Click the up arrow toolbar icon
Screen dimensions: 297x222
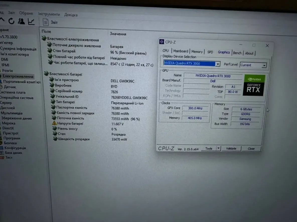pyautogui.click(x=2, y=20)
